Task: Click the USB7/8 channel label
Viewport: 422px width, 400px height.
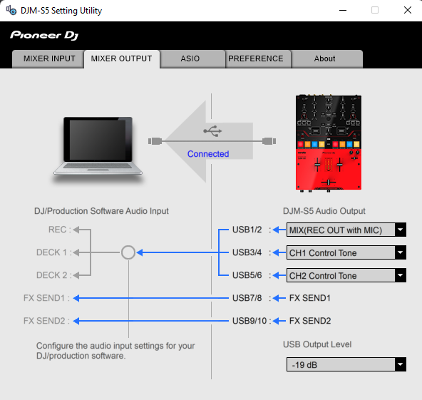Action: click(247, 298)
